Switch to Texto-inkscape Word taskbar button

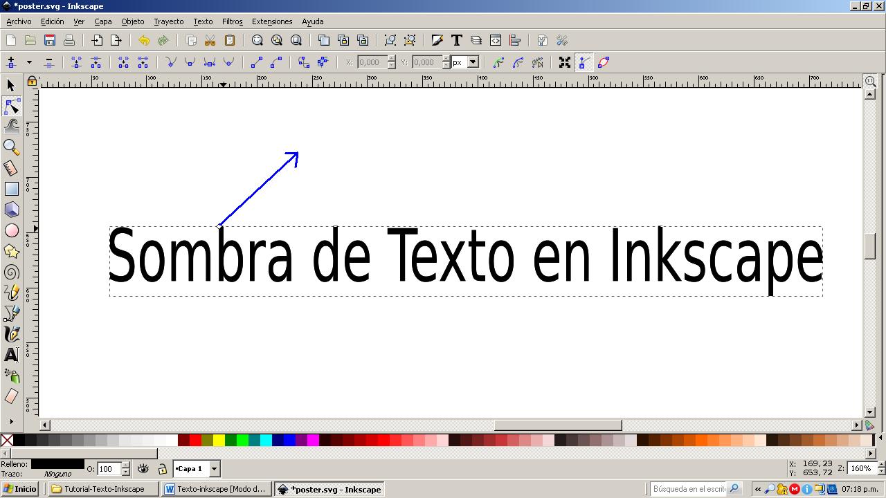click(217, 489)
